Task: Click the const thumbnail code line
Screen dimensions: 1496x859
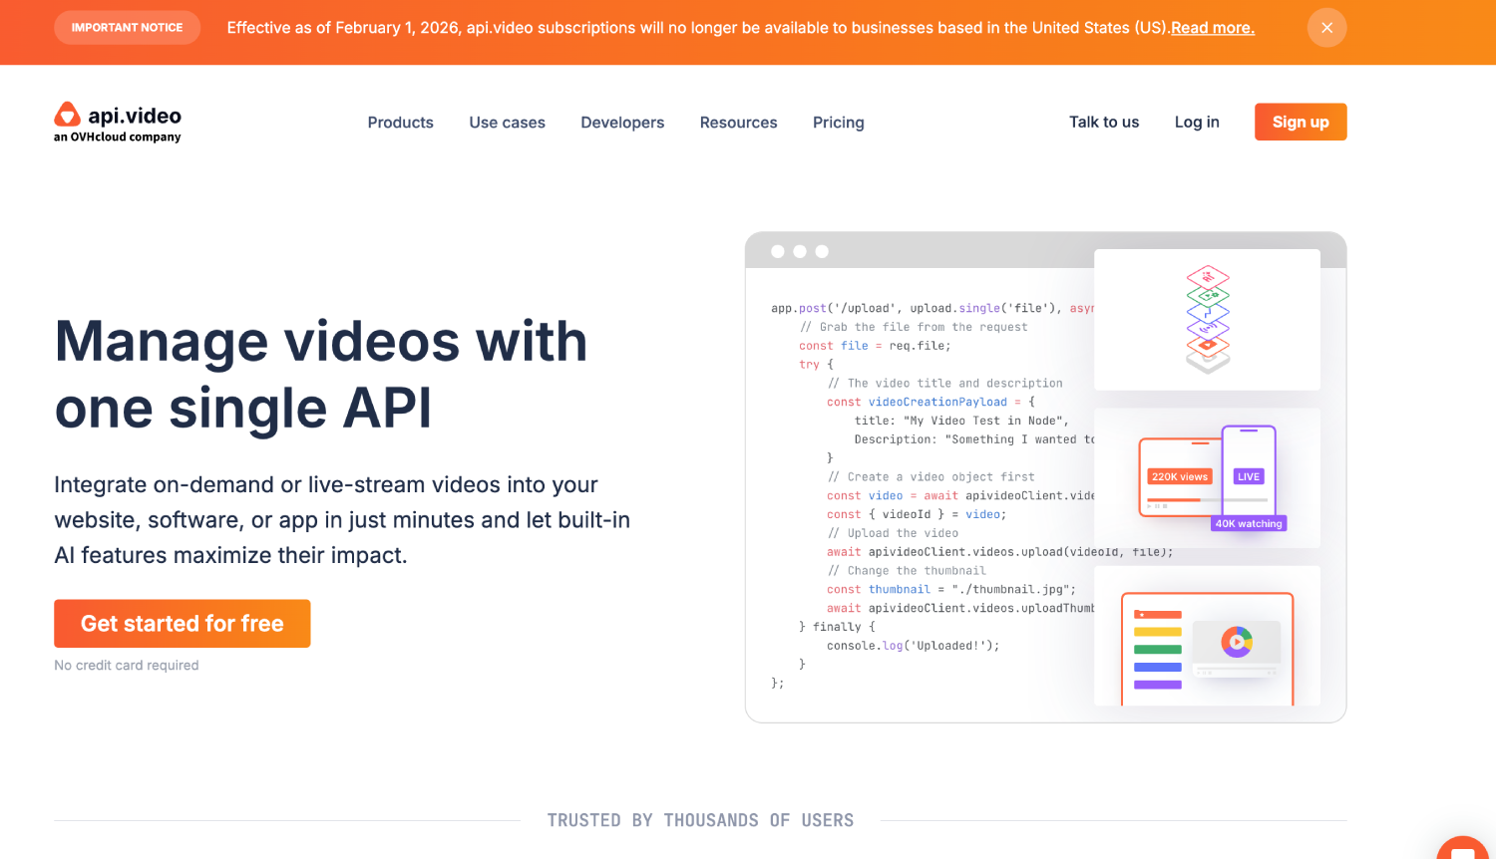Action: 951,589
